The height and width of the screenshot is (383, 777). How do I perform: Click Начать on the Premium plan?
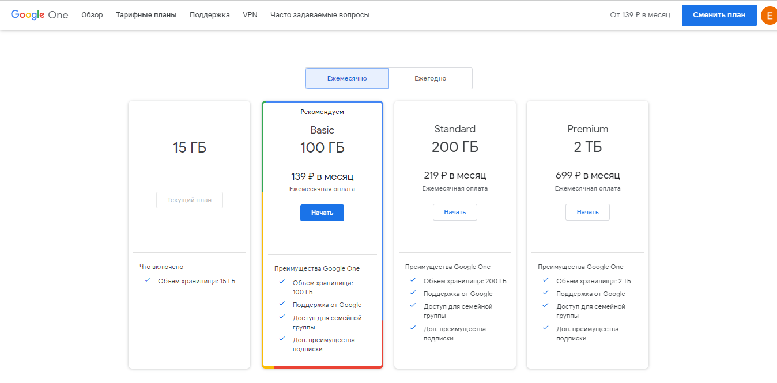[x=587, y=212]
